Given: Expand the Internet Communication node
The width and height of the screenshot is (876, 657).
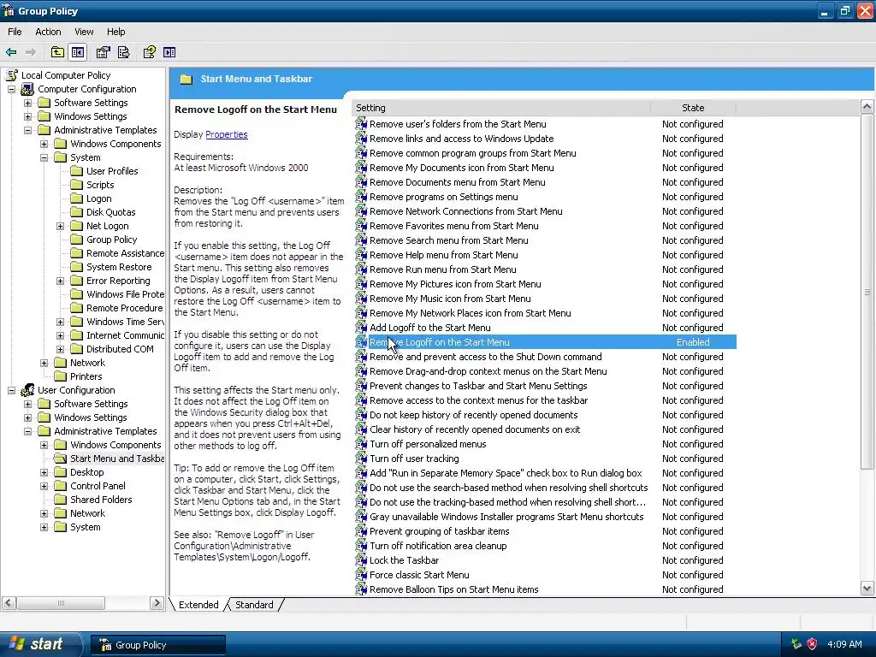Looking at the screenshot, I should click(60, 335).
